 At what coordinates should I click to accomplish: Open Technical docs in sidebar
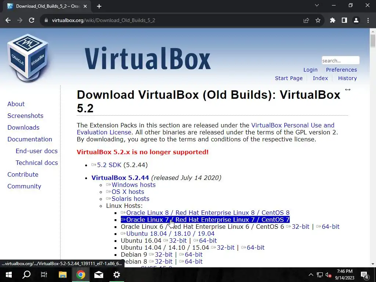[37, 163]
